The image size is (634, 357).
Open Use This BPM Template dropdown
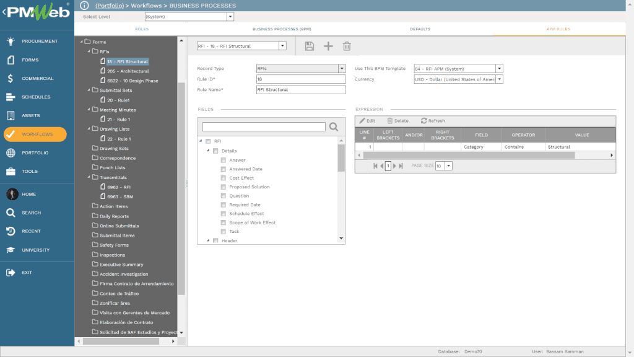[500, 68]
